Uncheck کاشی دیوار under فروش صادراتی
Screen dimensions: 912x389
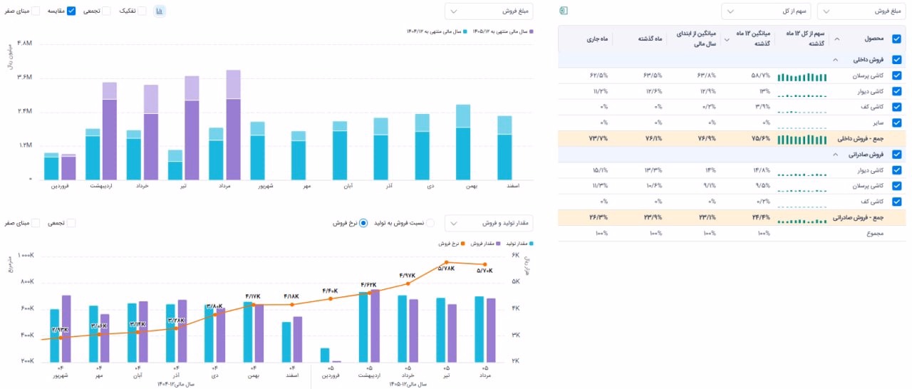(897, 170)
